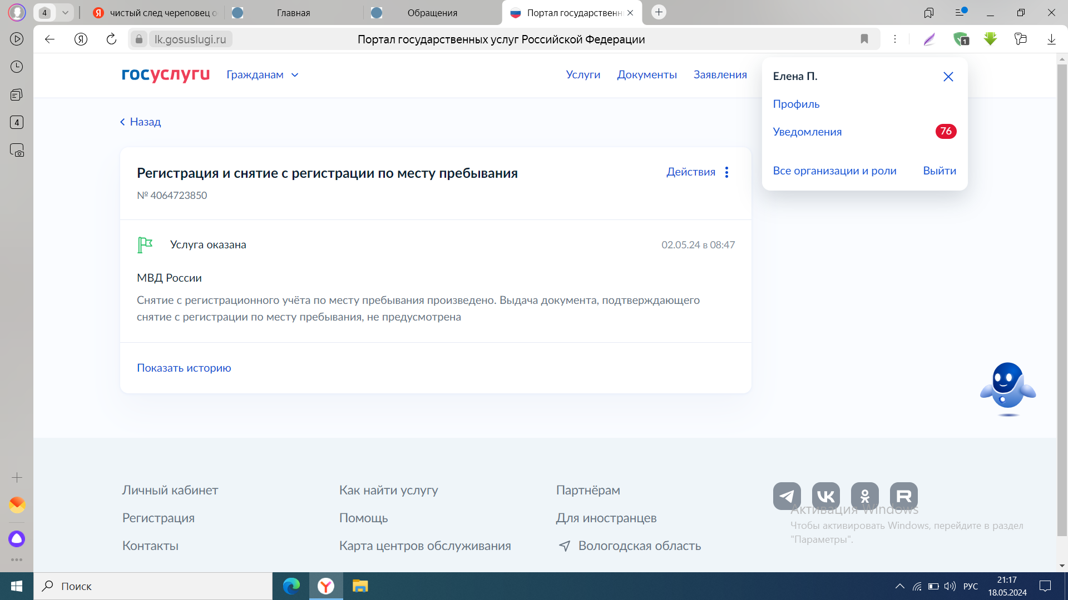Click the Показать историю link
Viewport: 1068px width, 600px height.
click(x=184, y=368)
